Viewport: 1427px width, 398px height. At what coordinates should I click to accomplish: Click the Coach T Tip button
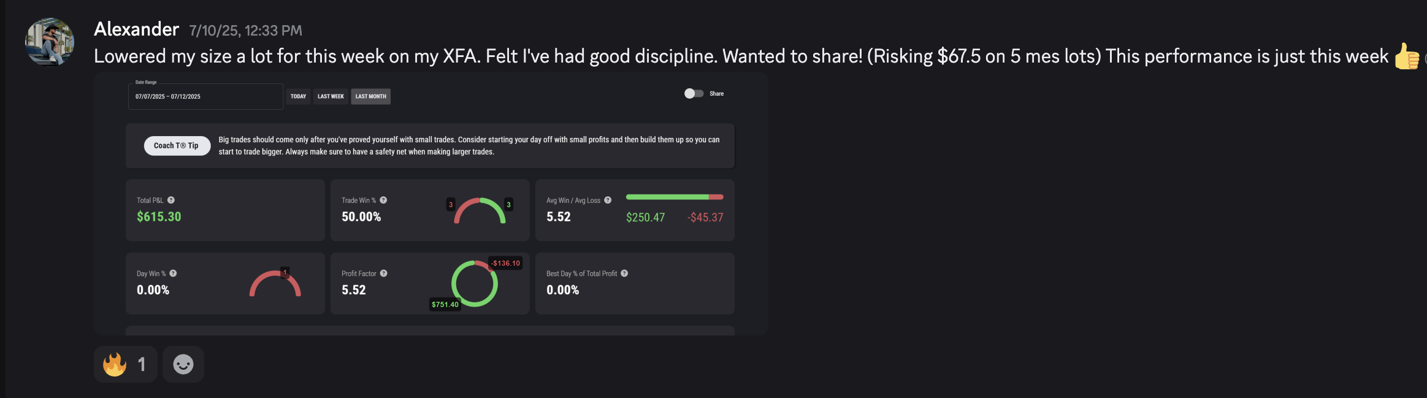(x=177, y=146)
